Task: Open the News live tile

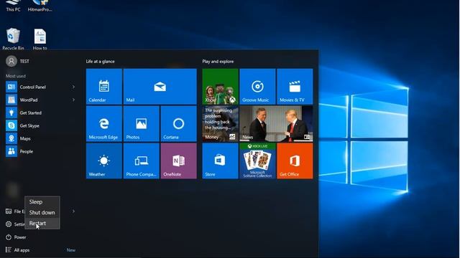Action: 276,124
